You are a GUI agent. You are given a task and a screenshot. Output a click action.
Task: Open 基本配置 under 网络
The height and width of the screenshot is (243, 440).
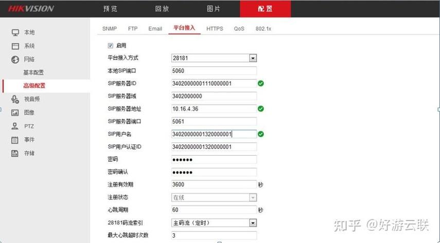point(33,72)
